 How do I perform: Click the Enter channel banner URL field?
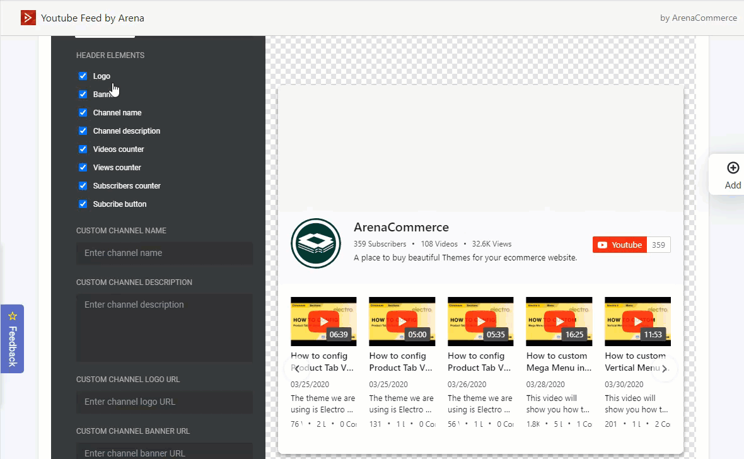pyautogui.click(x=164, y=452)
